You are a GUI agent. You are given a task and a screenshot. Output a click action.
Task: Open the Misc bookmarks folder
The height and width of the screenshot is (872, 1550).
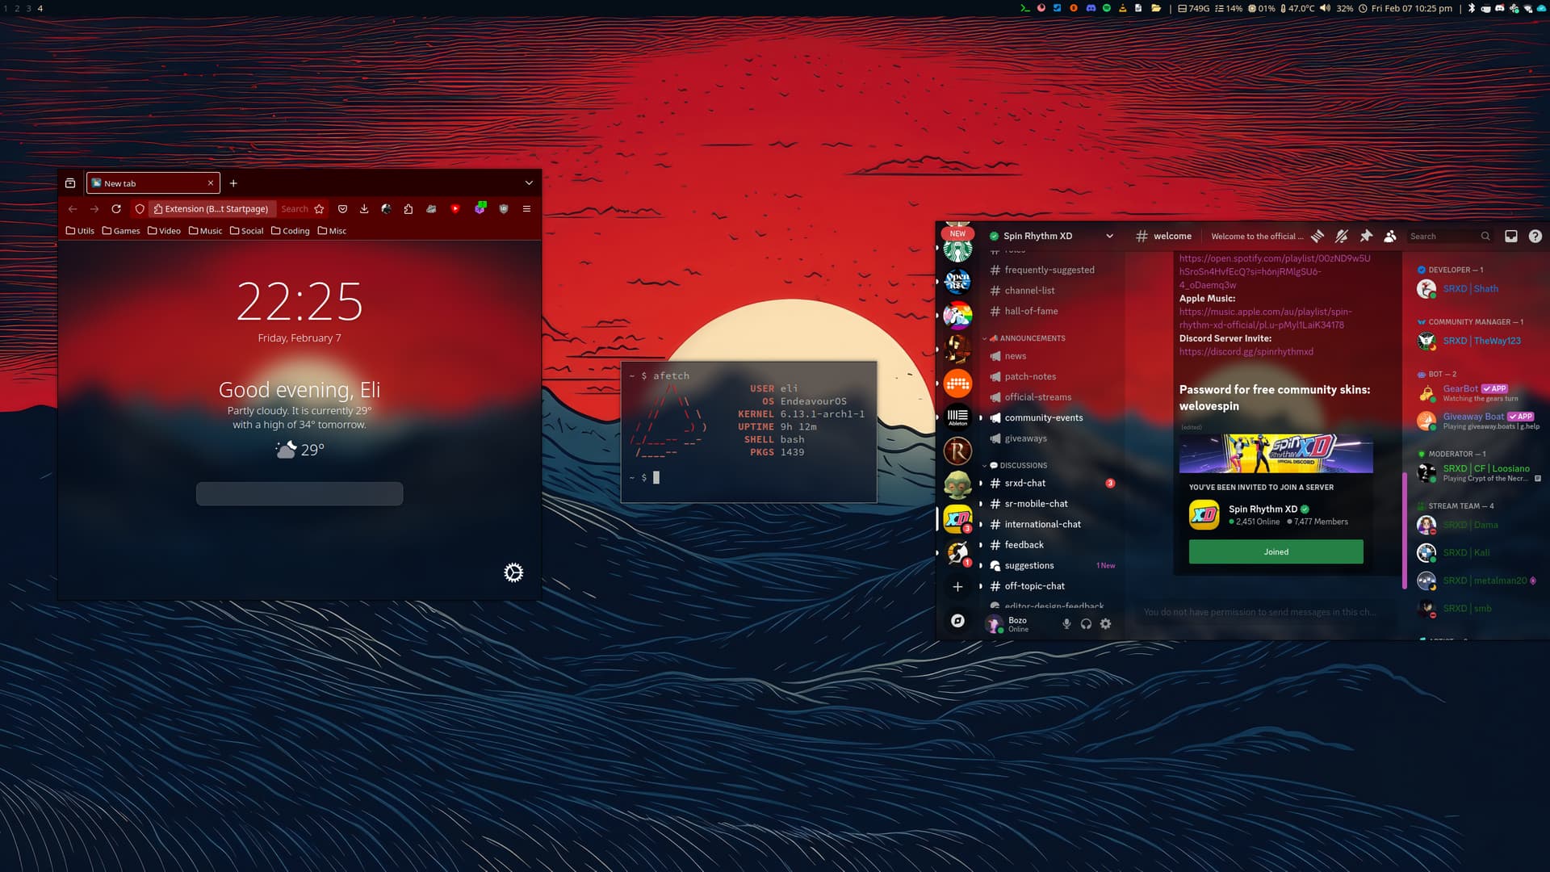point(332,231)
